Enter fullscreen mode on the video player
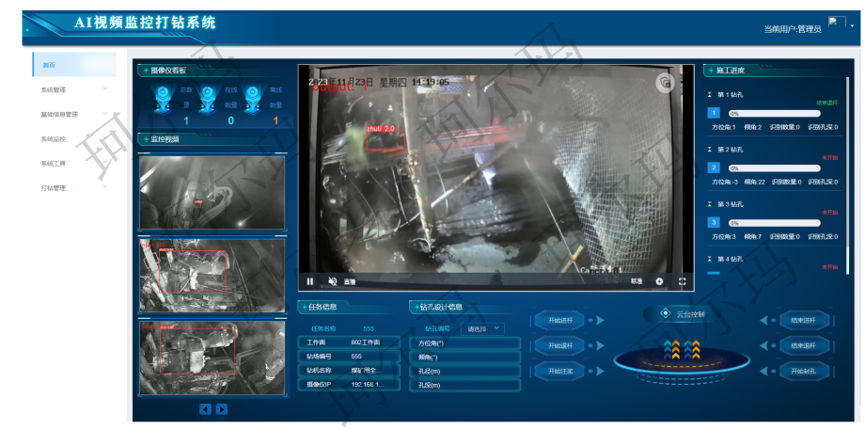Screen dimensions: 865x430 pos(682,281)
